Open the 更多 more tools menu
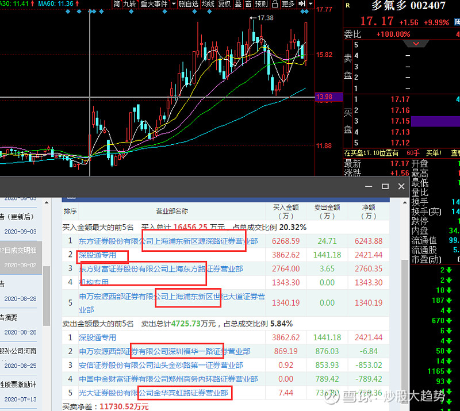The width and height of the screenshot is (460, 411). tap(288, 4)
